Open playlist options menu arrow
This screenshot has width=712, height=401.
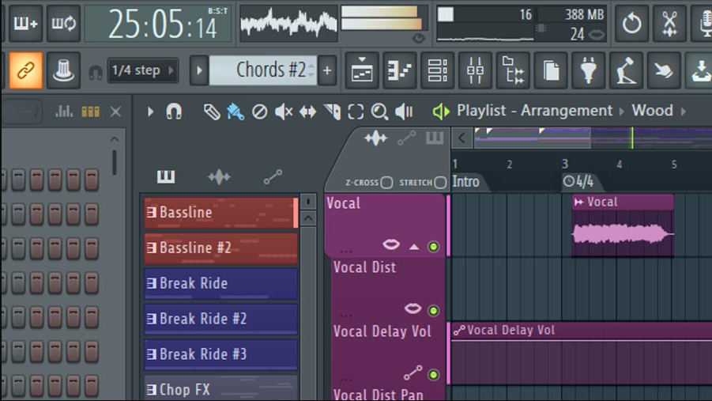[x=150, y=112]
